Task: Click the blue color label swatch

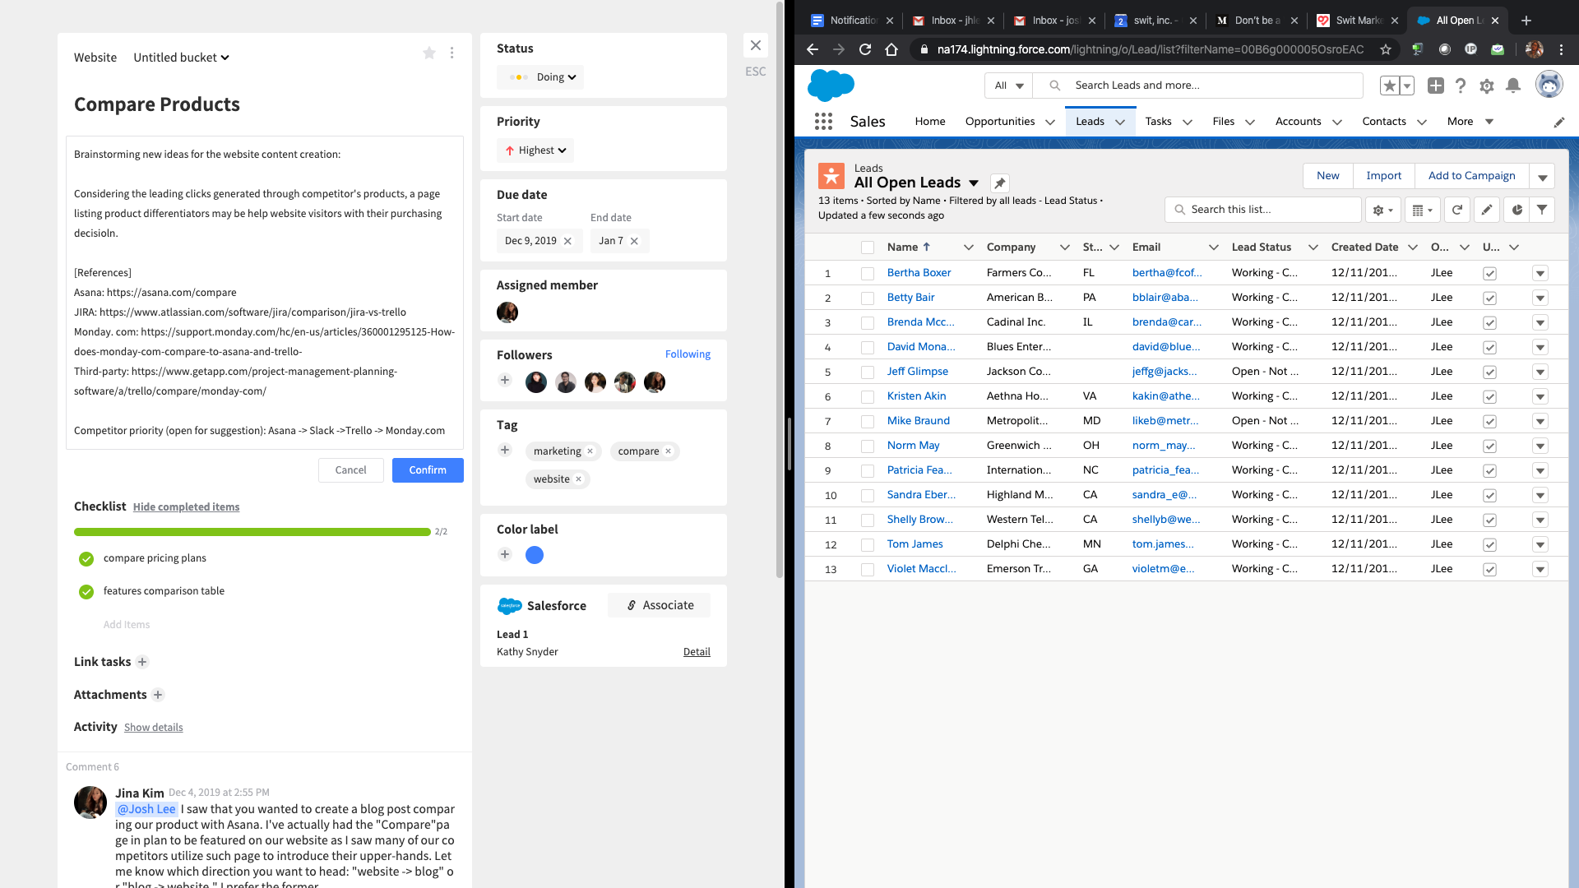Action: coord(535,555)
